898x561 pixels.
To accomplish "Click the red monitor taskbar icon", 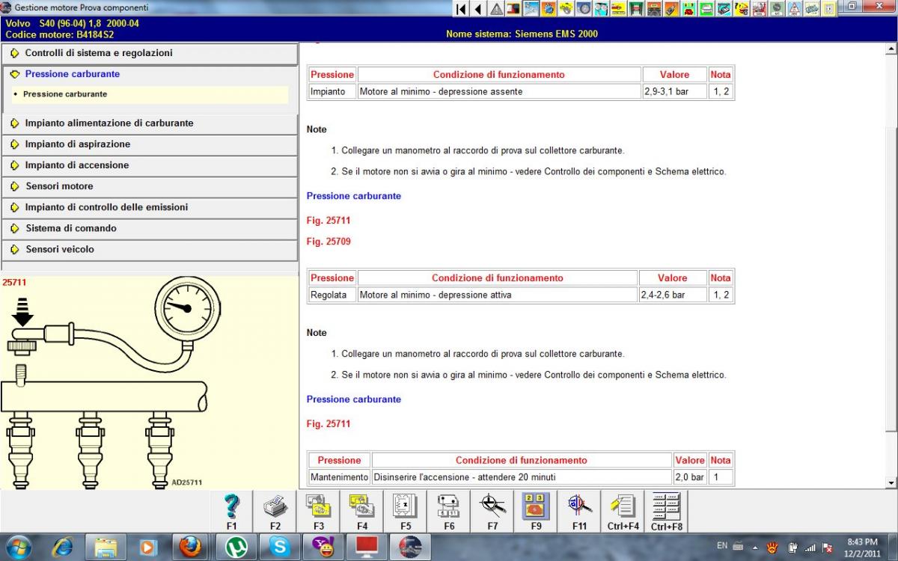I will coord(367,548).
